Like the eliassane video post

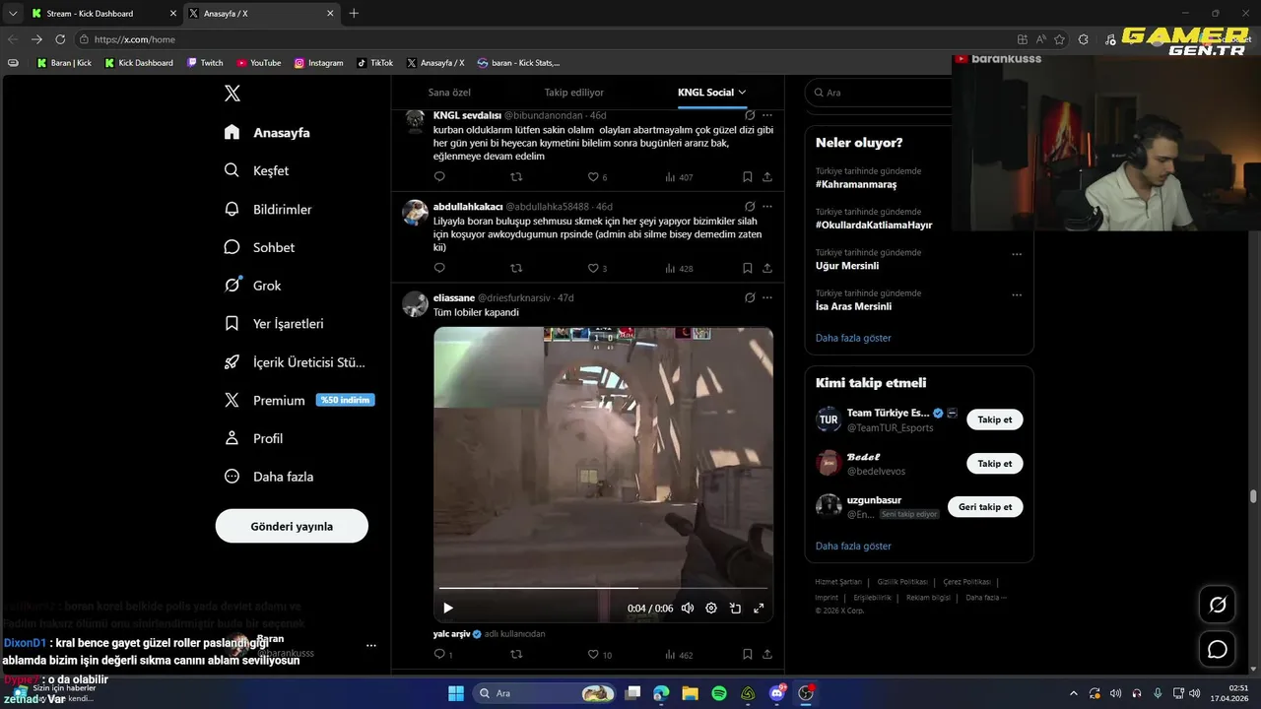(x=593, y=654)
